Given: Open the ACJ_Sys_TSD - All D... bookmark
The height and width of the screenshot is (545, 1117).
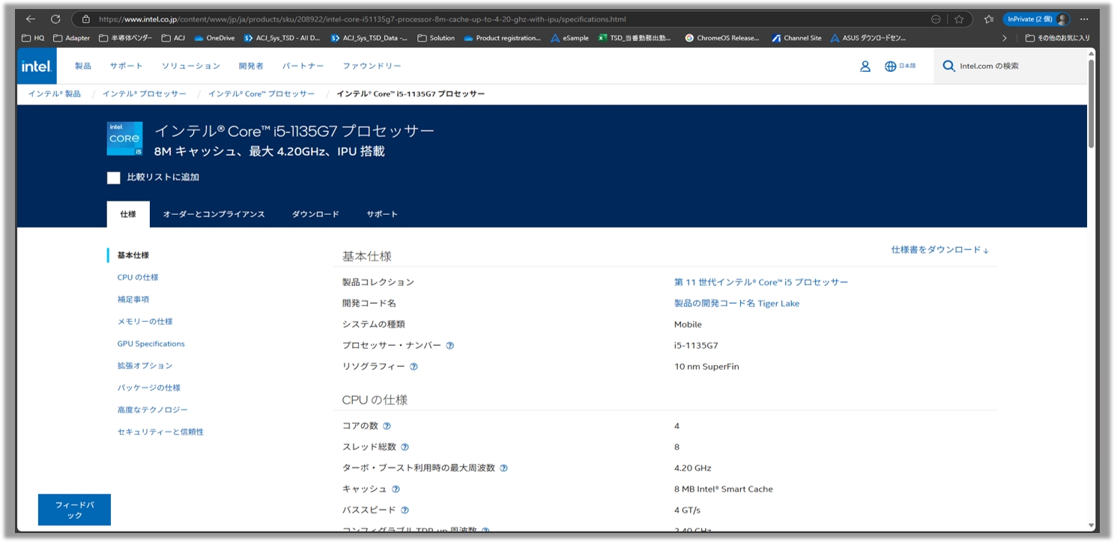Looking at the screenshot, I should (282, 38).
